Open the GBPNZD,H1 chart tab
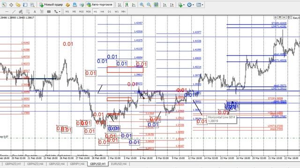Viewport: 300px width, 168px height. (x=13, y=164)
